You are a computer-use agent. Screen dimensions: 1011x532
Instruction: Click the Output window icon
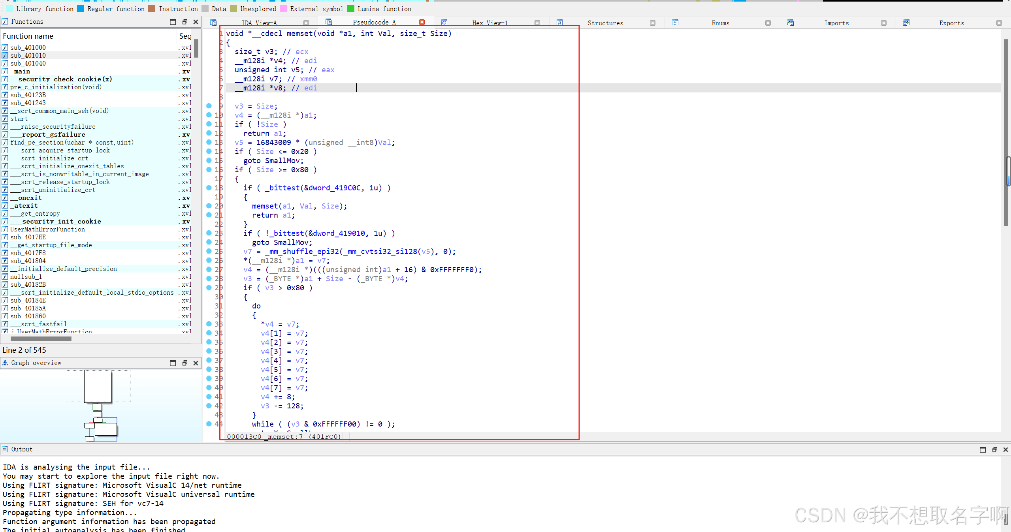click(x=5, y=449)
